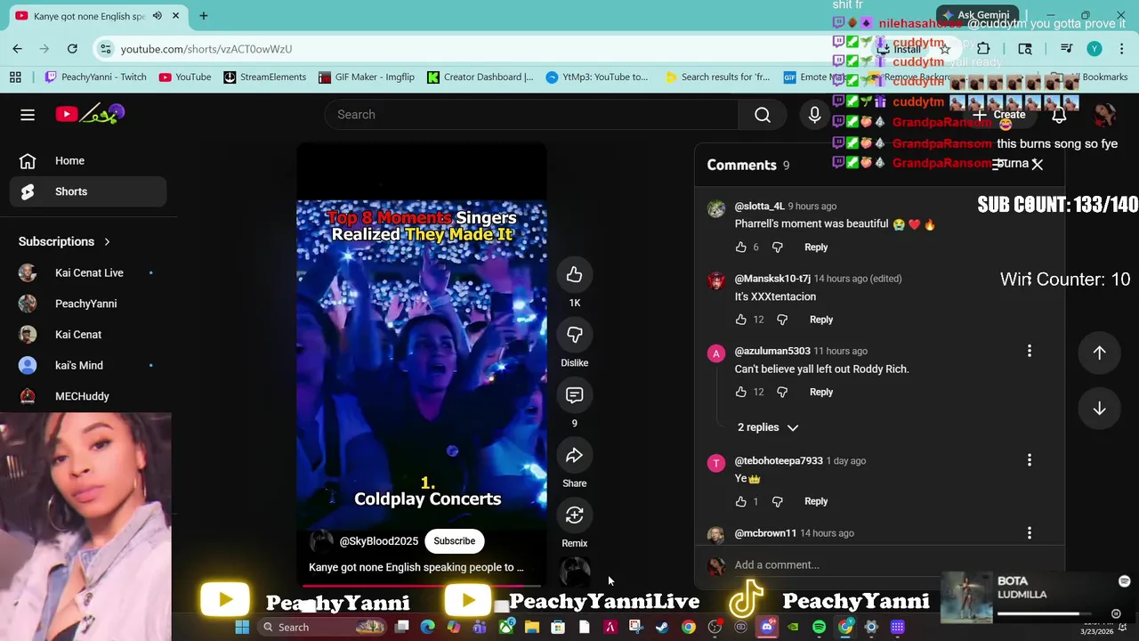Select Home in the sidebar
Screen dimensions: 1139x641
(x=88, y=161)
